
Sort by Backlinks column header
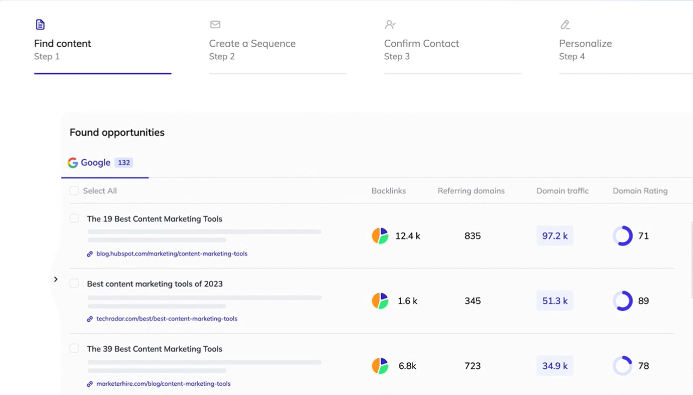[x=388, y=191]
